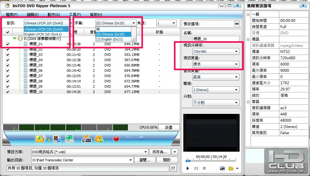Start ripping with the red record button
The height and width of the screenshot is (176, 310).
point(116,139)
